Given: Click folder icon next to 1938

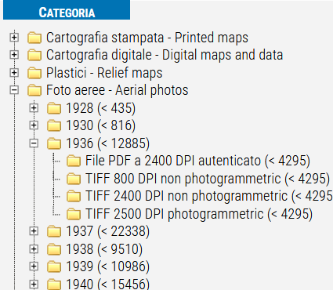Looking at the screenshot, I should pyautogui.click(x=54, y=249).
